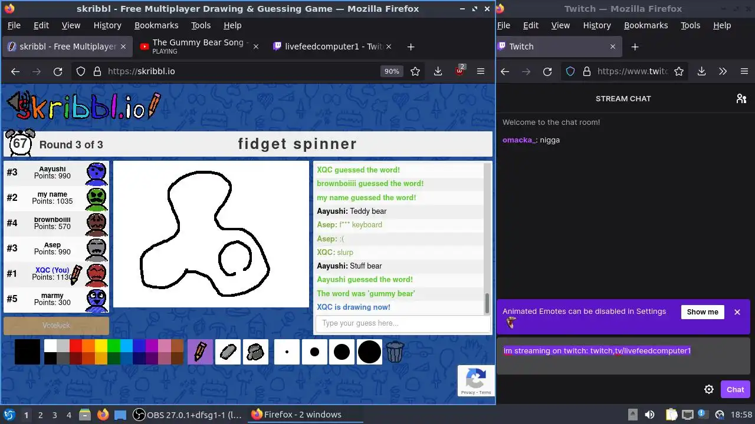Click the Twitch chat message box

(x=623, y=357)
